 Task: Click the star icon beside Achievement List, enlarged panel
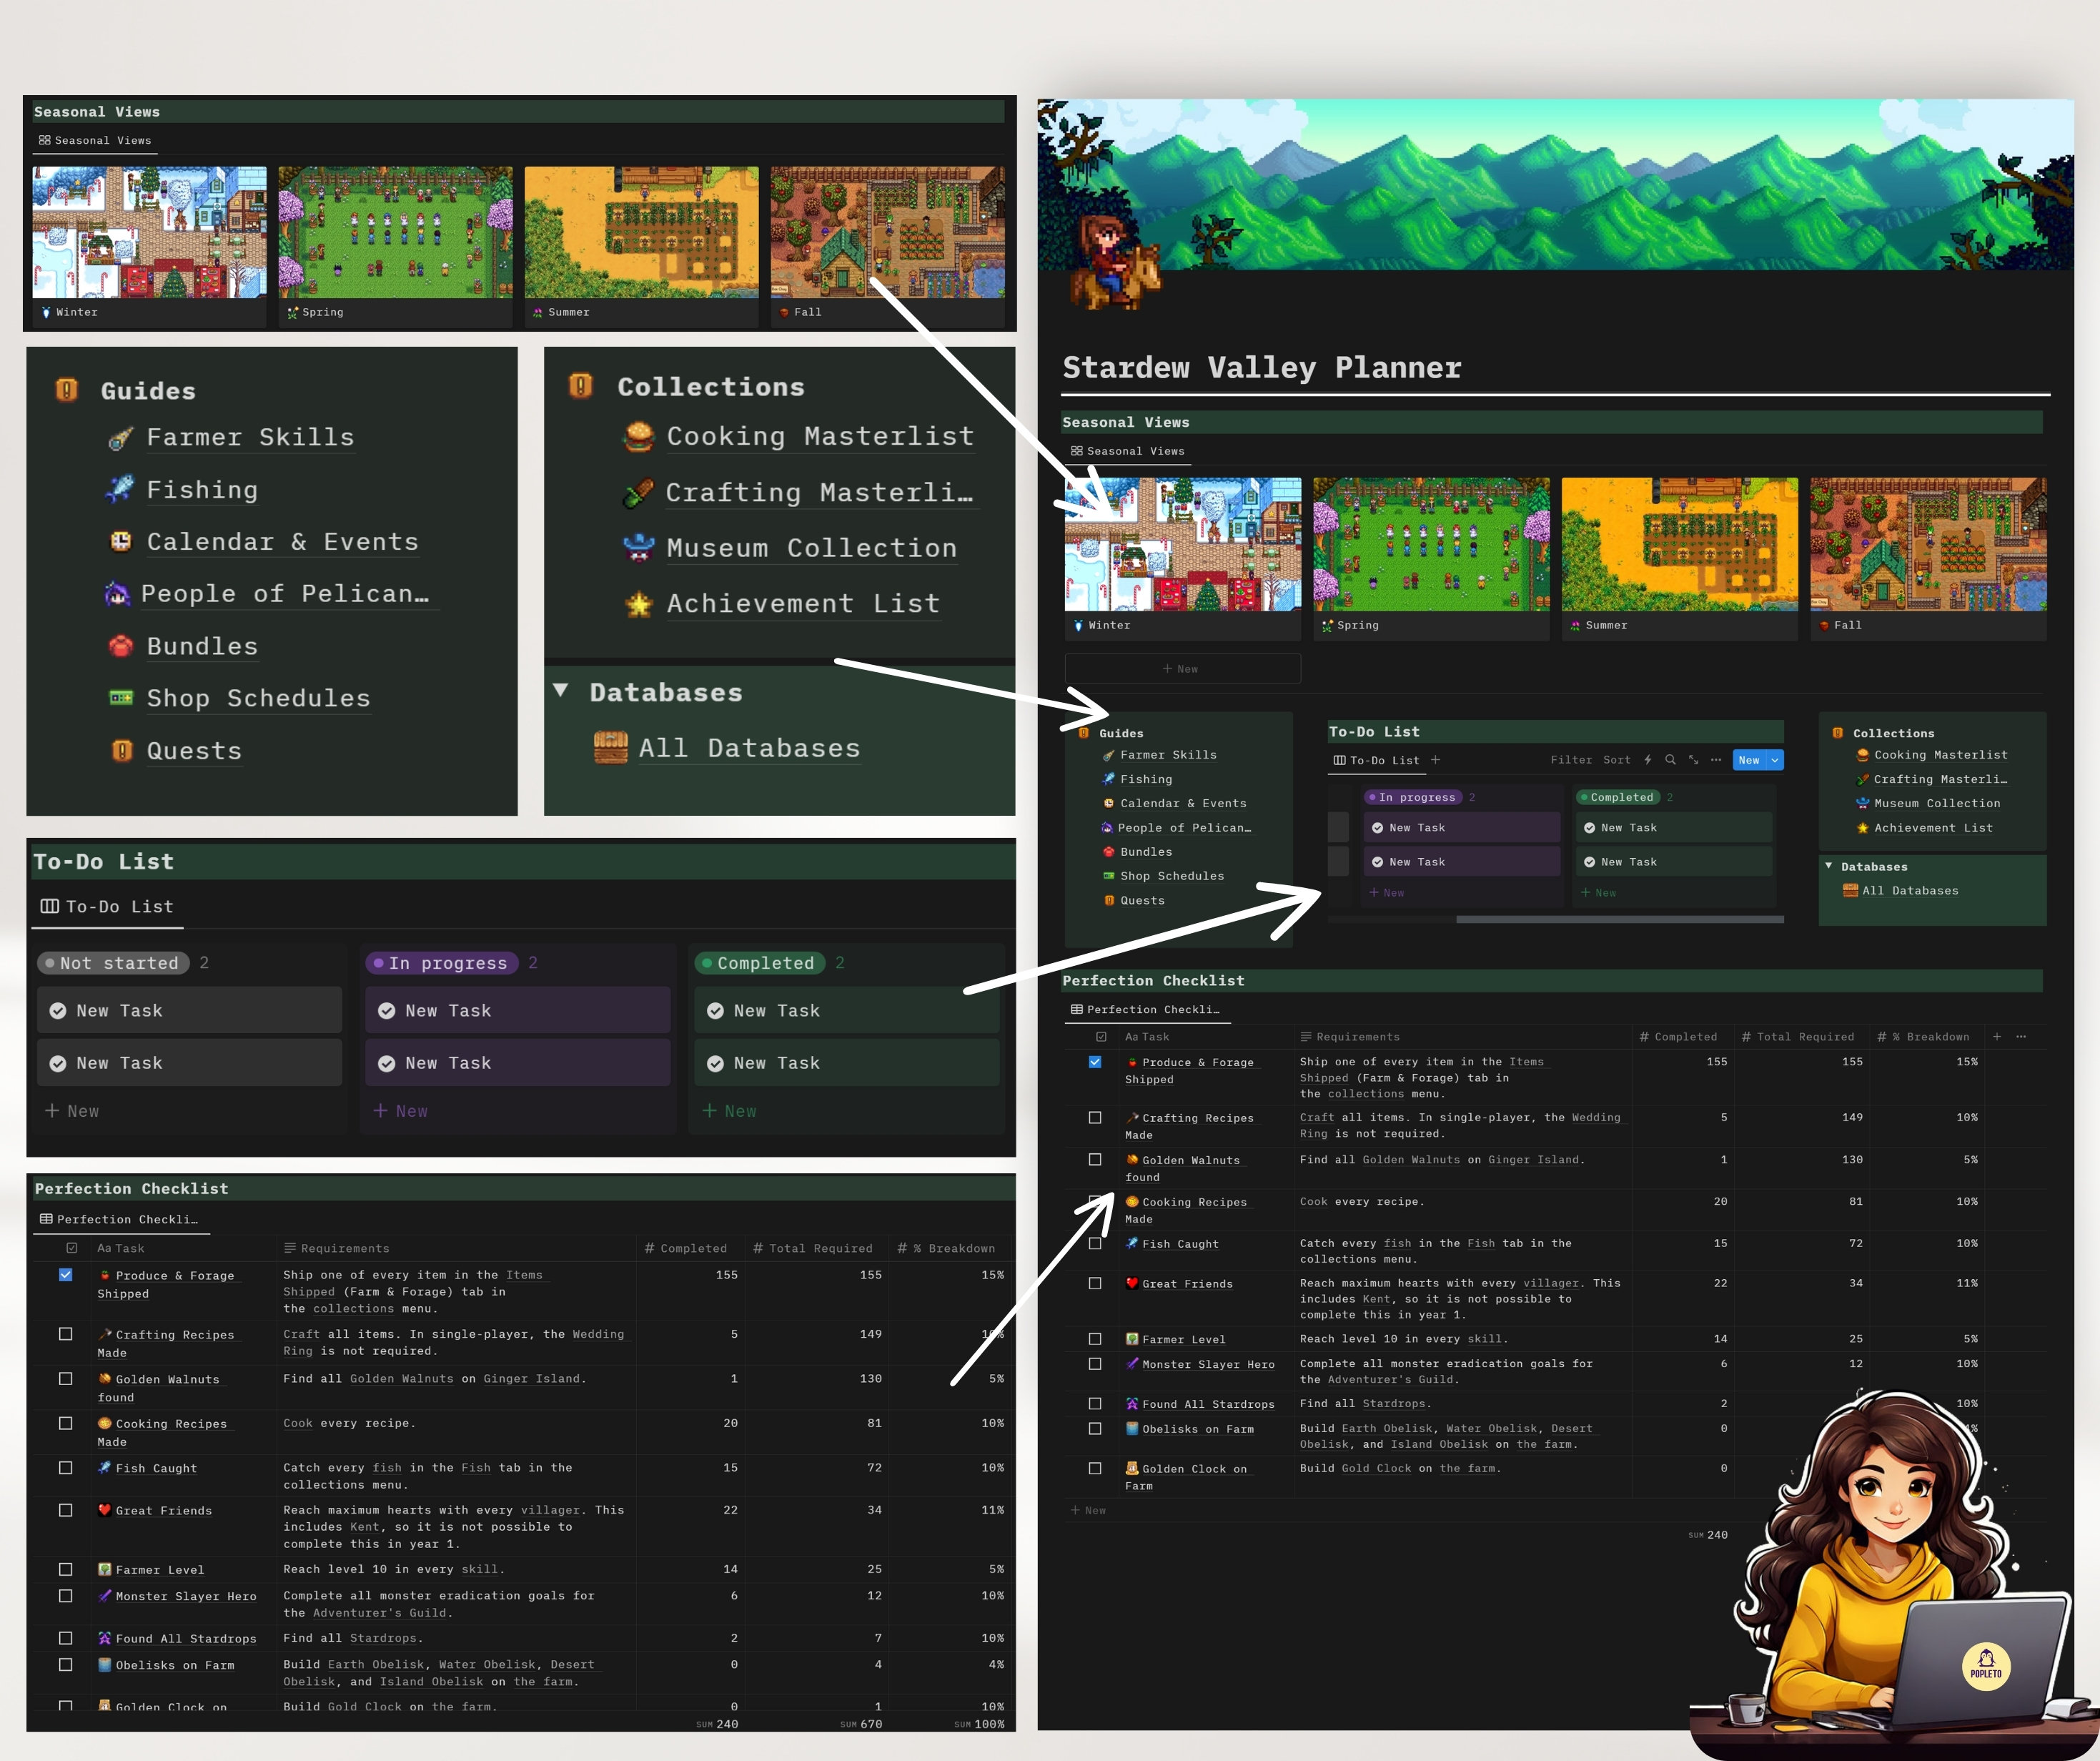pyautogui.click(x=639, y=604)
